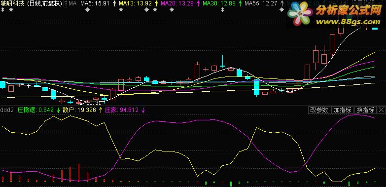Click the up-down arrow marker above blue doji candle
Screen dimensions: 386x187
pos(222,10)
